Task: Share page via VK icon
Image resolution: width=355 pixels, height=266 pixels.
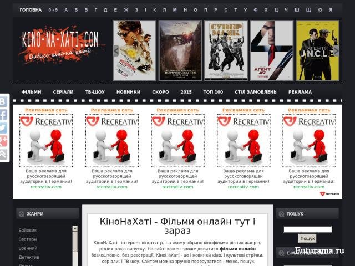Action: point(3,102)
